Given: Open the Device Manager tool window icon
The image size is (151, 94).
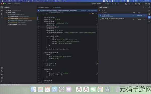Looking at the screenshot, I should (149, 18).
